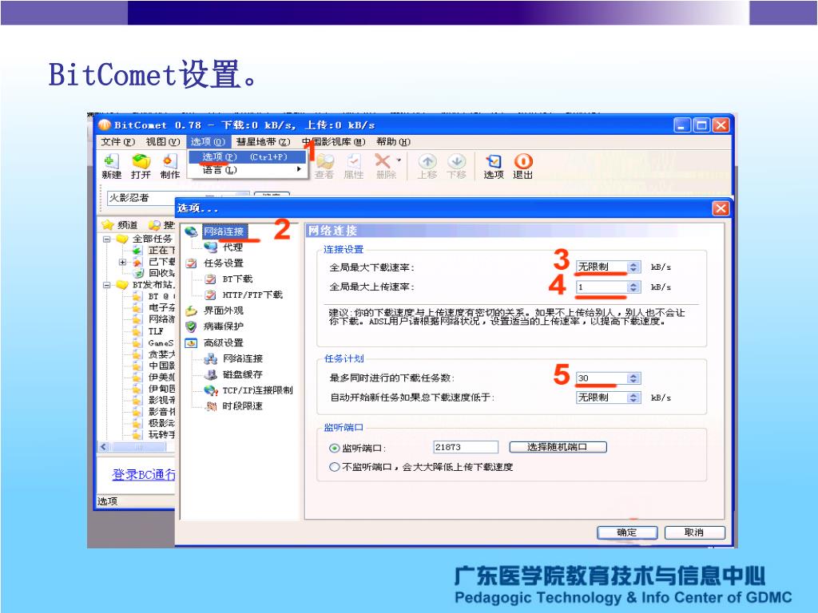The height and width of the screenshot is (613, 818).
Task: Click the 新建 (New) toolbar icon
Action: tap(111, 167)
